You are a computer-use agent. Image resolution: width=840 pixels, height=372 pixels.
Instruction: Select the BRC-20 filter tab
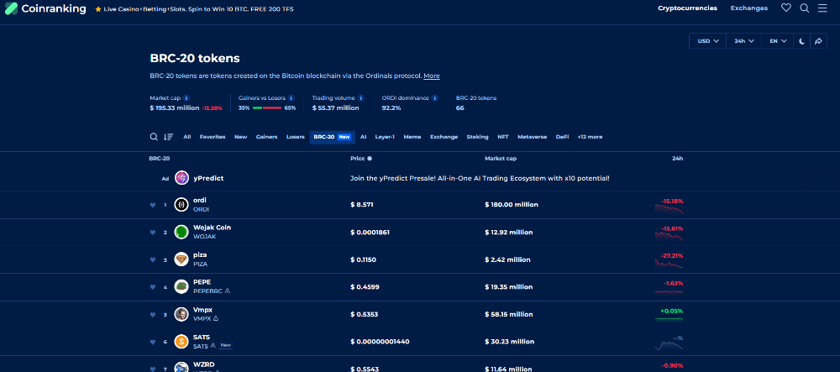pos(332,137)
